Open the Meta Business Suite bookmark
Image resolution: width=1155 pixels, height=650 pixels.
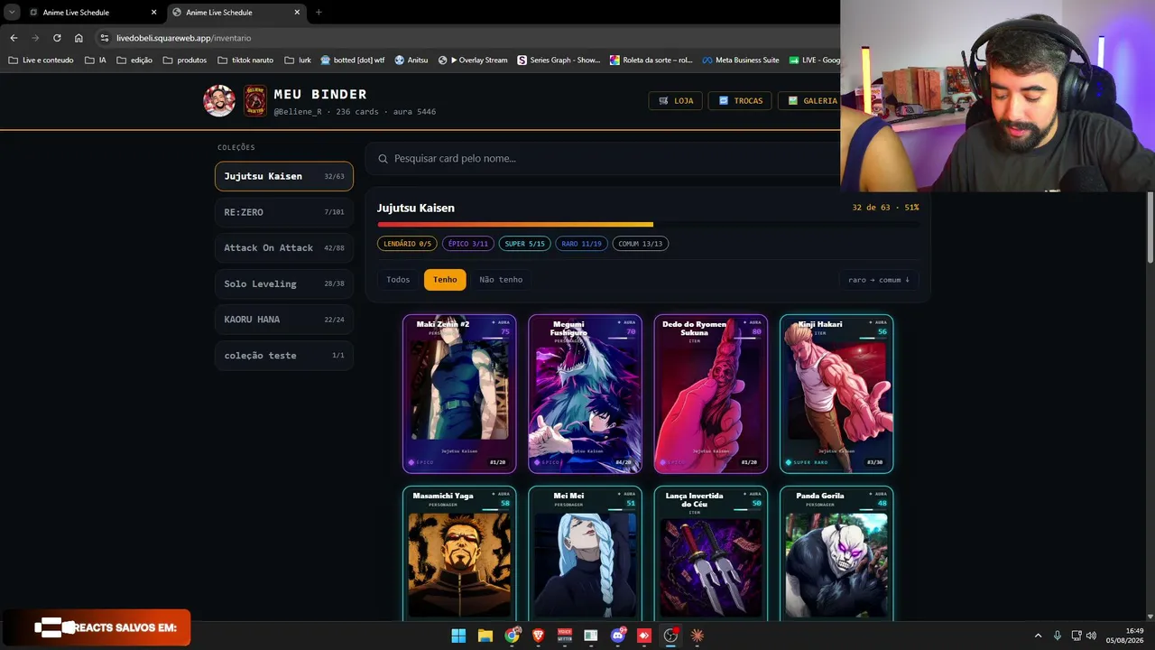coord(741,60)
